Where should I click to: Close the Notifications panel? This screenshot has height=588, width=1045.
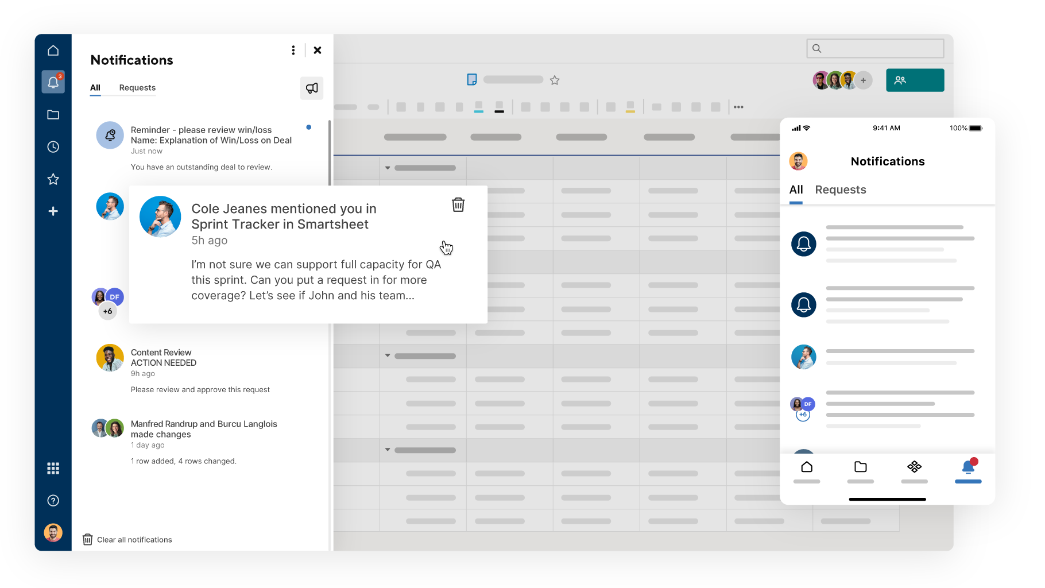click(318, 51)
